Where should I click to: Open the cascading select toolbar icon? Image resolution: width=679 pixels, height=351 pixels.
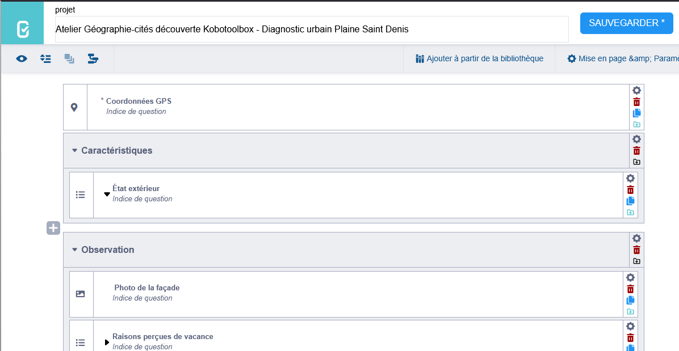[93, 58]
